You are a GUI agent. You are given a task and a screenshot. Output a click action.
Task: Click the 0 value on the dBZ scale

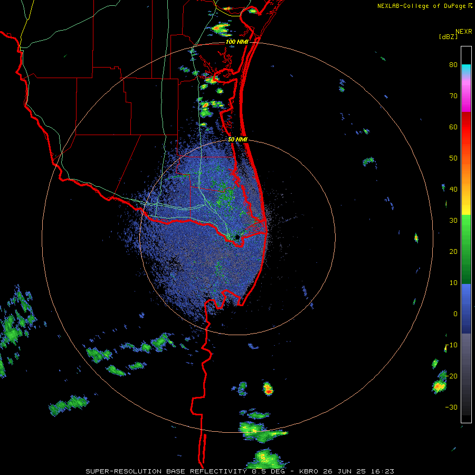click(x=455, y=314)
